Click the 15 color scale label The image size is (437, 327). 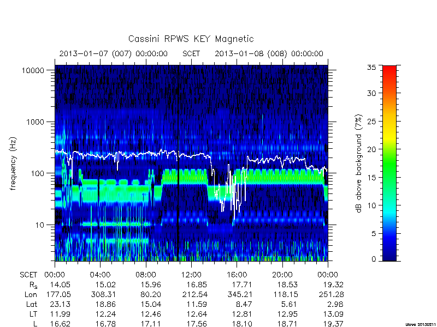pyautogui.click(x=371, y=178)
